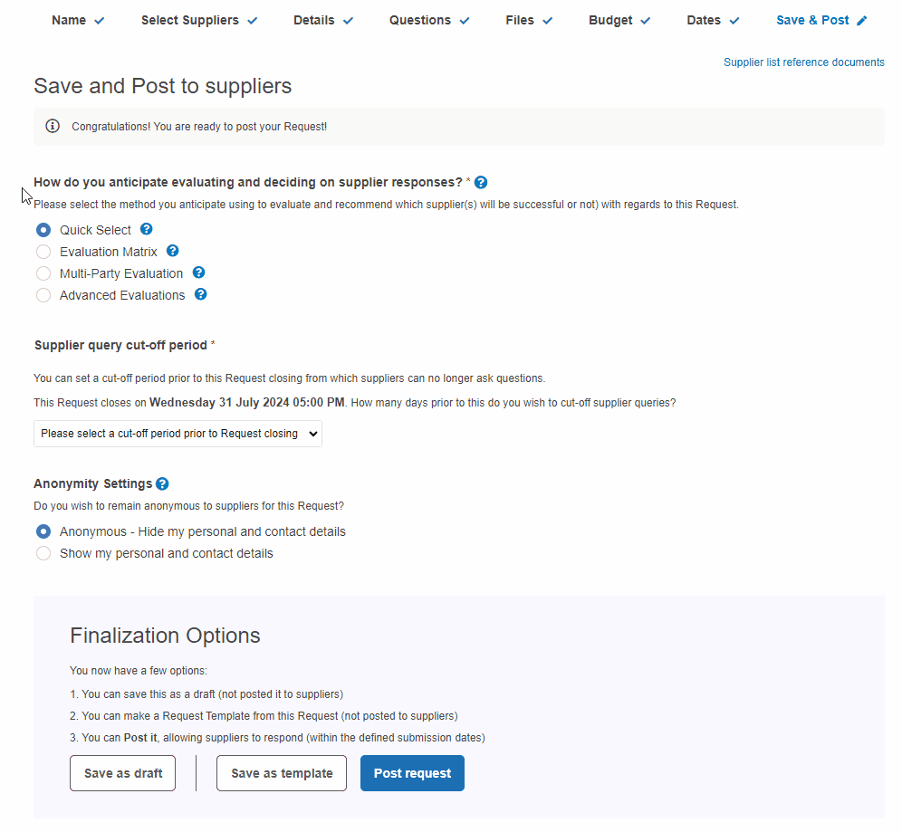Click pencil icon beside Save & Post
This screenshot has height=832, width=902.
coord(862,21)
